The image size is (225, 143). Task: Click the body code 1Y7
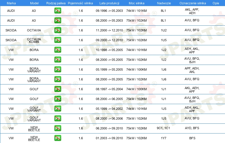(164, 138)
